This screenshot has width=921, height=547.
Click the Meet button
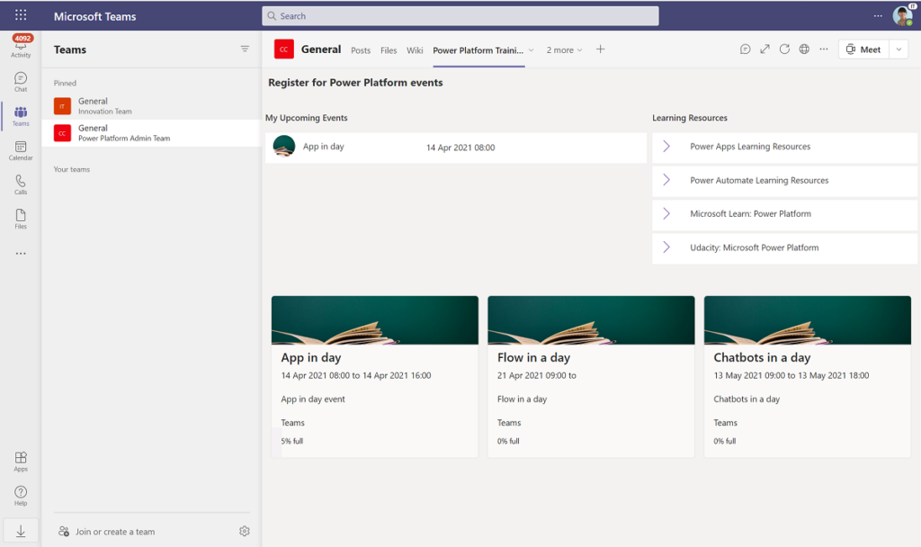[863, 49]
